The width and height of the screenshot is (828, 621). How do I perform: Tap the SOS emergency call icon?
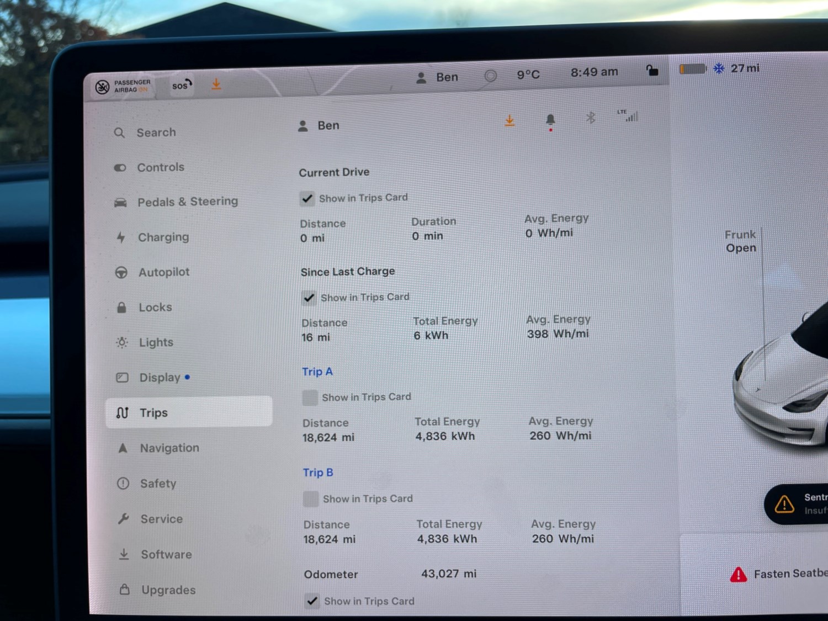[182, 85]
